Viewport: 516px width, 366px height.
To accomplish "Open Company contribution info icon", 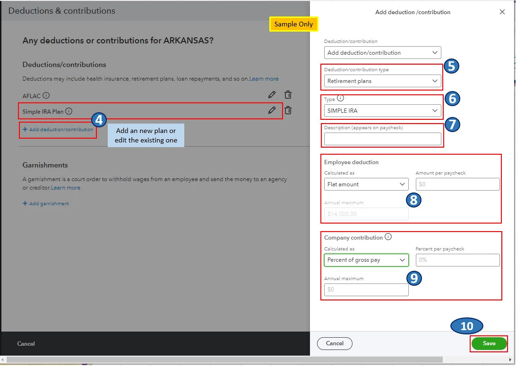I will [388, 237].
